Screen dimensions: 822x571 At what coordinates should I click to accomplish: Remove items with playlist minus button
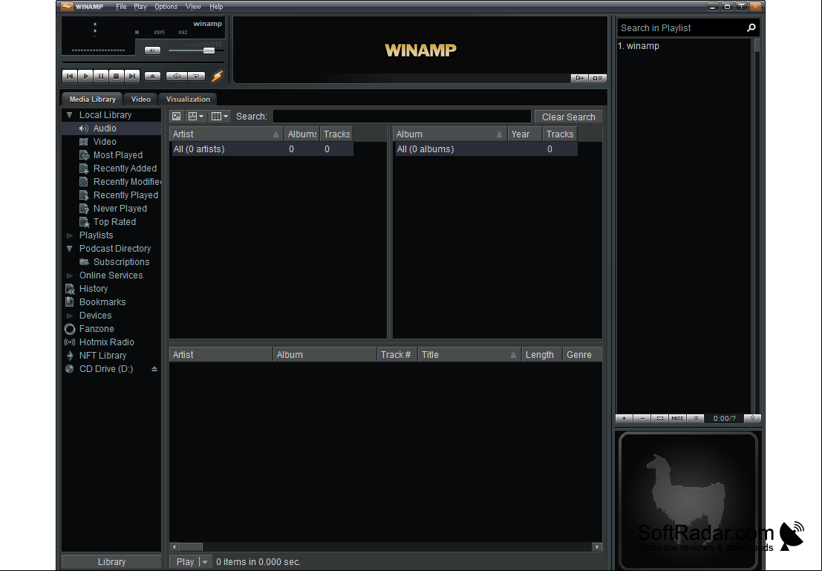(x=642, y=419)
